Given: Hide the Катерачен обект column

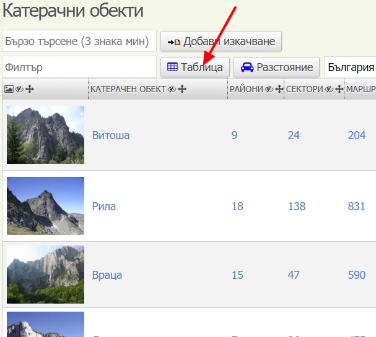Looking at the screenshot, I should click(172, 89).
